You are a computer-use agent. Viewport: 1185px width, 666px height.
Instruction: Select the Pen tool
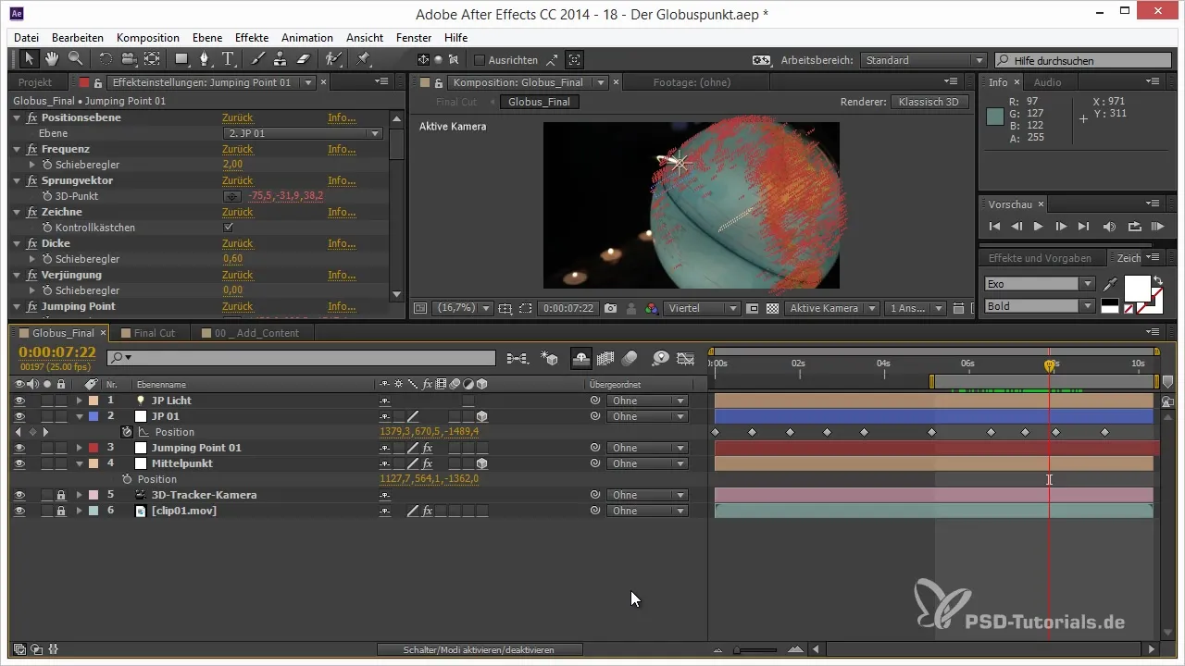204,59
